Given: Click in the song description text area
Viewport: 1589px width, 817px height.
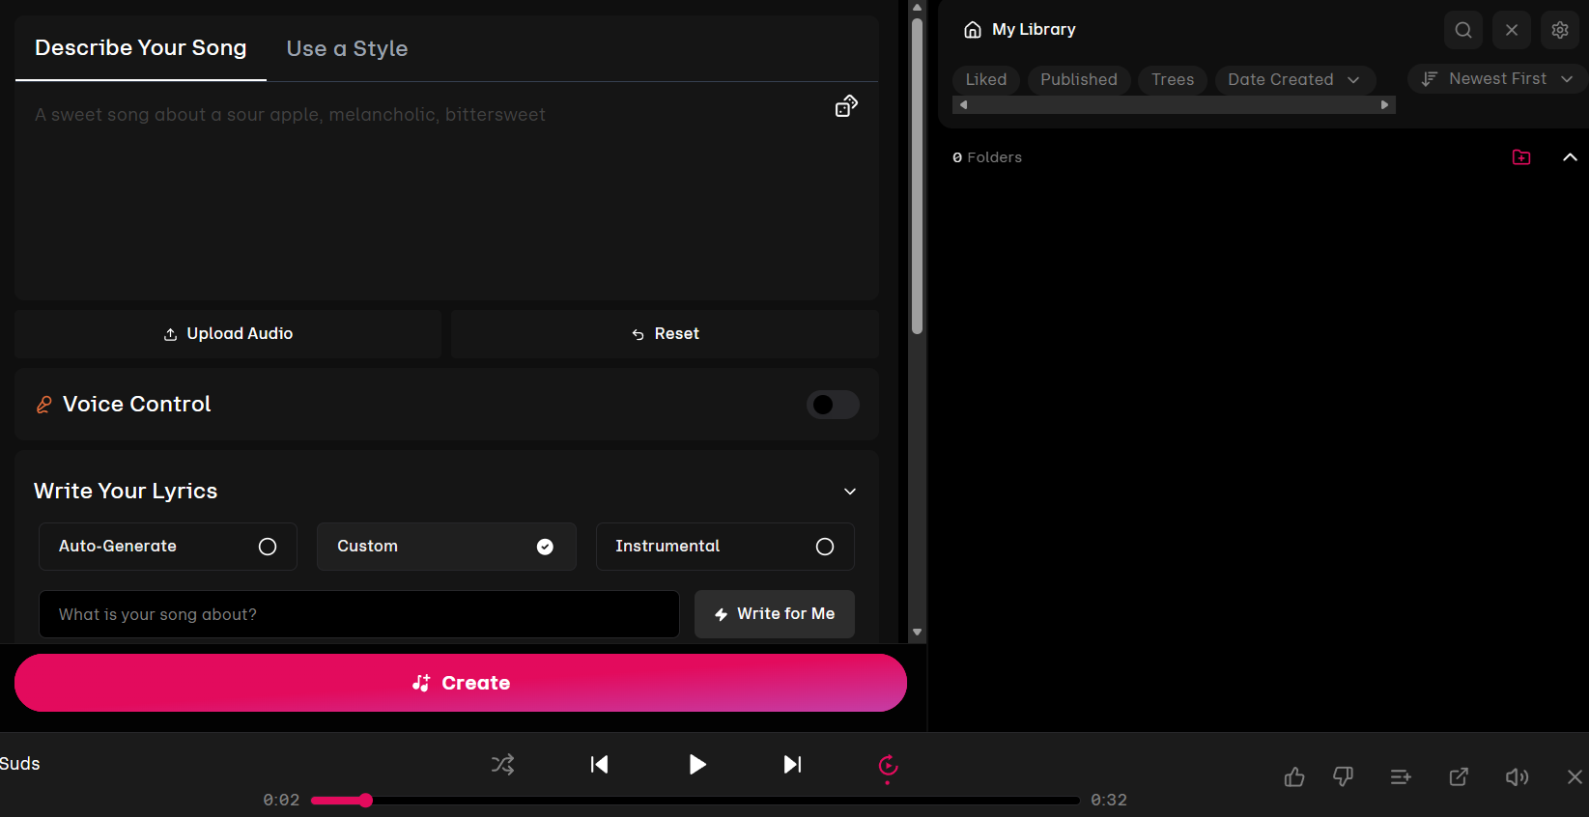Looking at the screenshot, I should pos(446,191).
